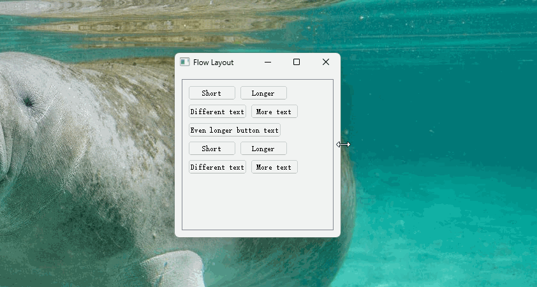Click the upper "More text" button
This screenshot has width=537, height=287.
[x=274, y=112]
